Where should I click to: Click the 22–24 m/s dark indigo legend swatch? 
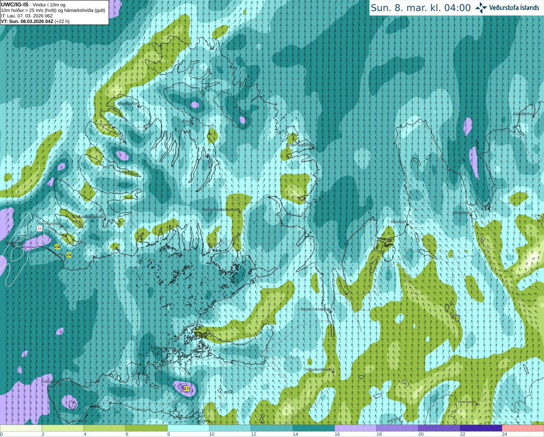click(x=481, y=428)
